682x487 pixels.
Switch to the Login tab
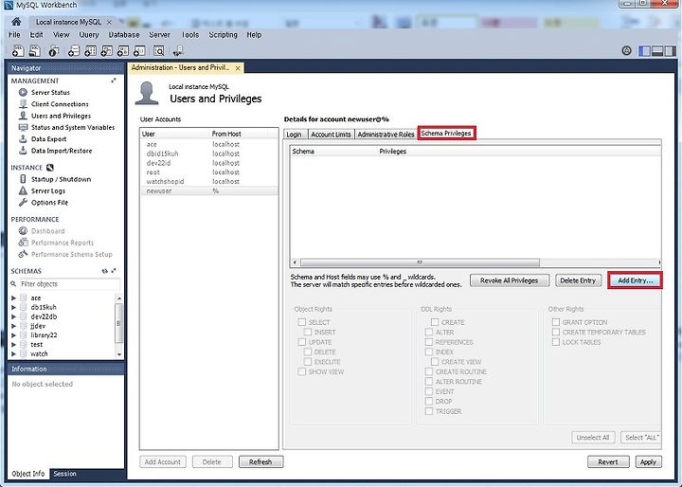click(294, 134)
